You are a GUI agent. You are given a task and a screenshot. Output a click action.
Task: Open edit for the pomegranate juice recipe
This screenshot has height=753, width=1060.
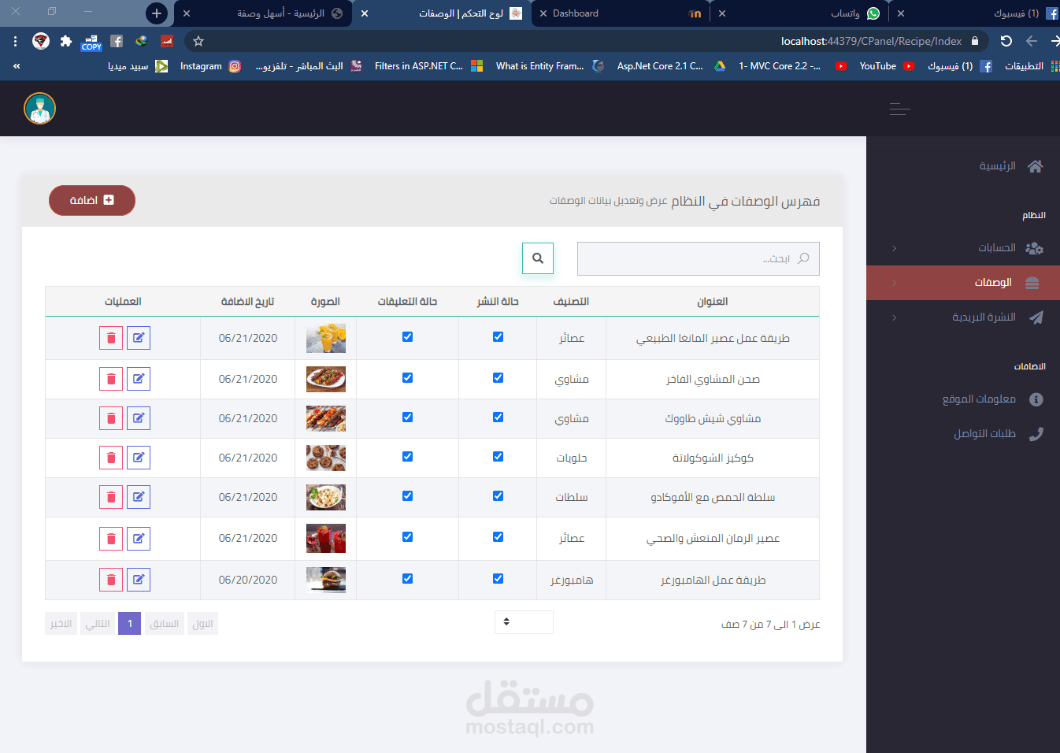[x=139, y=538]
